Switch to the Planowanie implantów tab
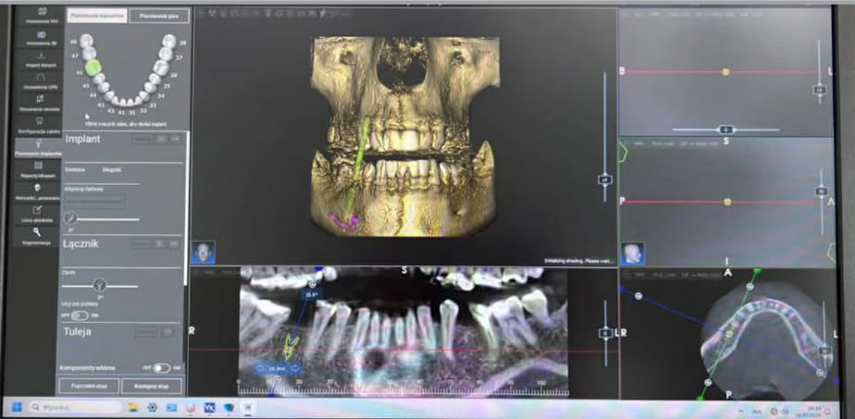Image resolution: width=855 pixels, height=419 pixels. click(97, 16)
